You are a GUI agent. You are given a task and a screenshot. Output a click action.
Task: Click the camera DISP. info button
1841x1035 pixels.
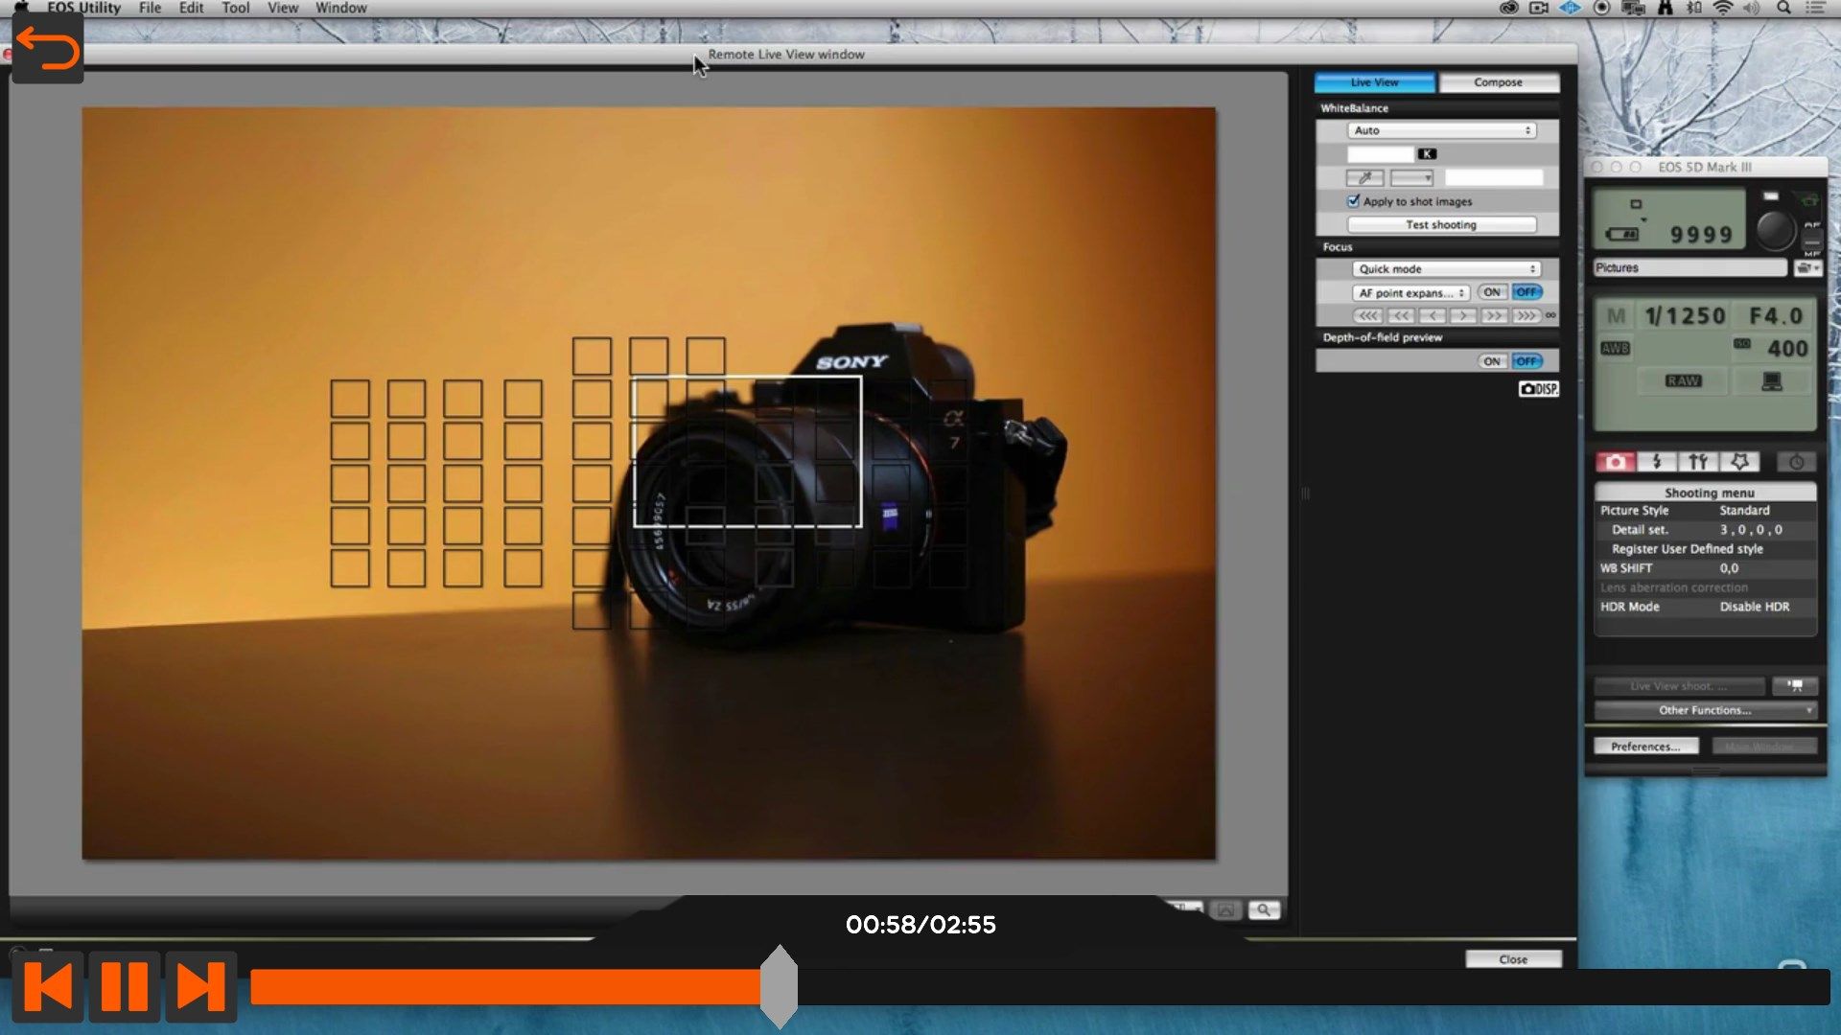click(1539, 389)
